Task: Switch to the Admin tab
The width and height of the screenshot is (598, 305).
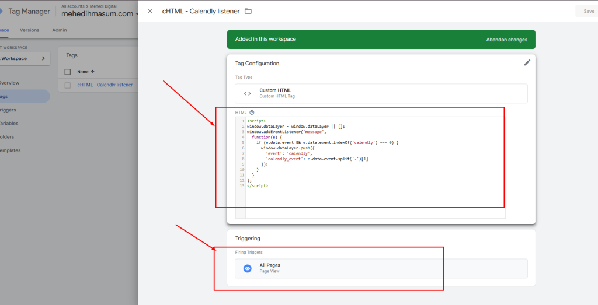Action: [x=60, y=30]
